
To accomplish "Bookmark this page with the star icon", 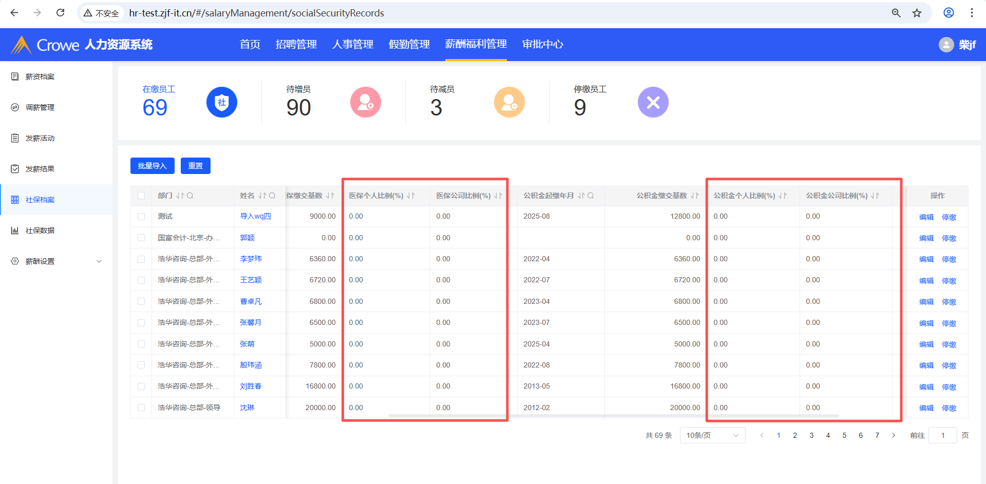I will coord(917,13).
